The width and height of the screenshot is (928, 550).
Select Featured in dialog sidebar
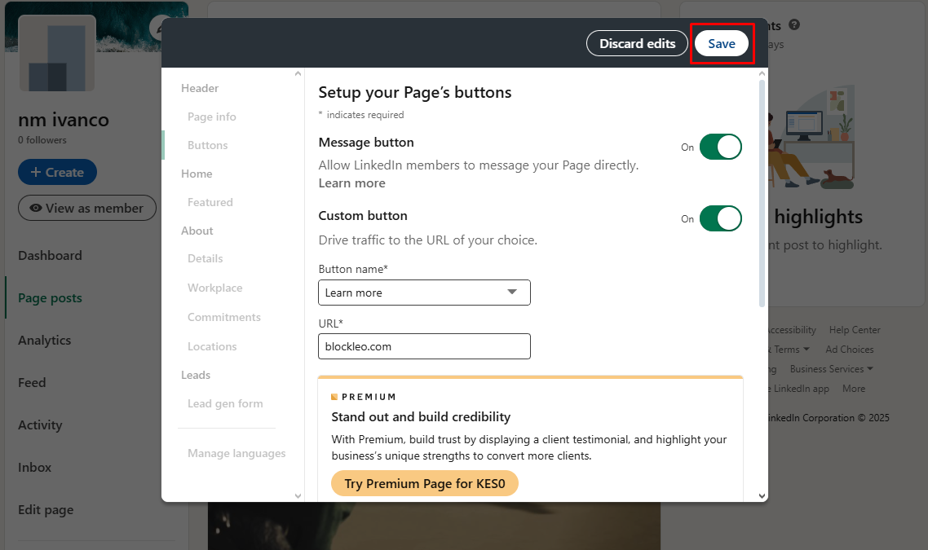(x=210, y=202)
